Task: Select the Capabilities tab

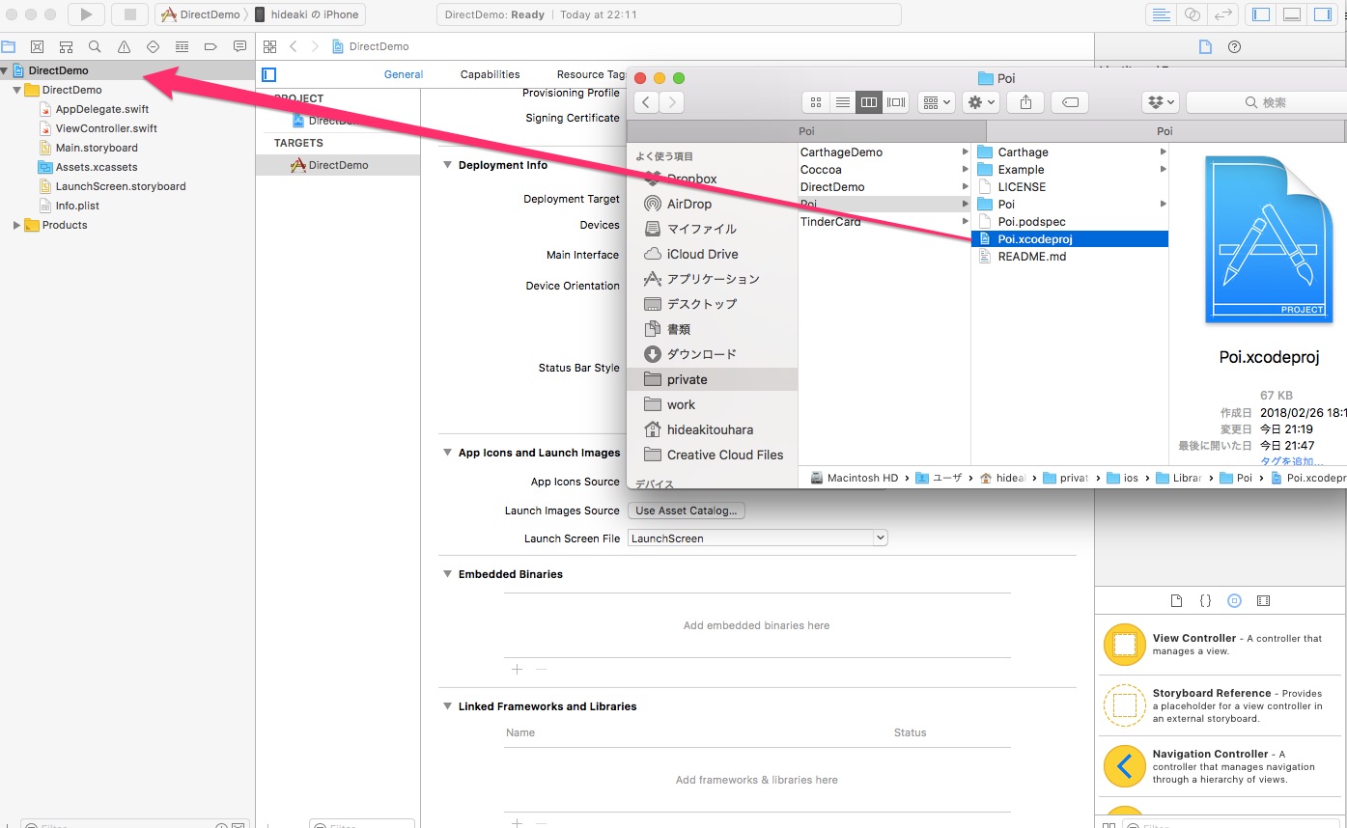Action: (491, 74)
